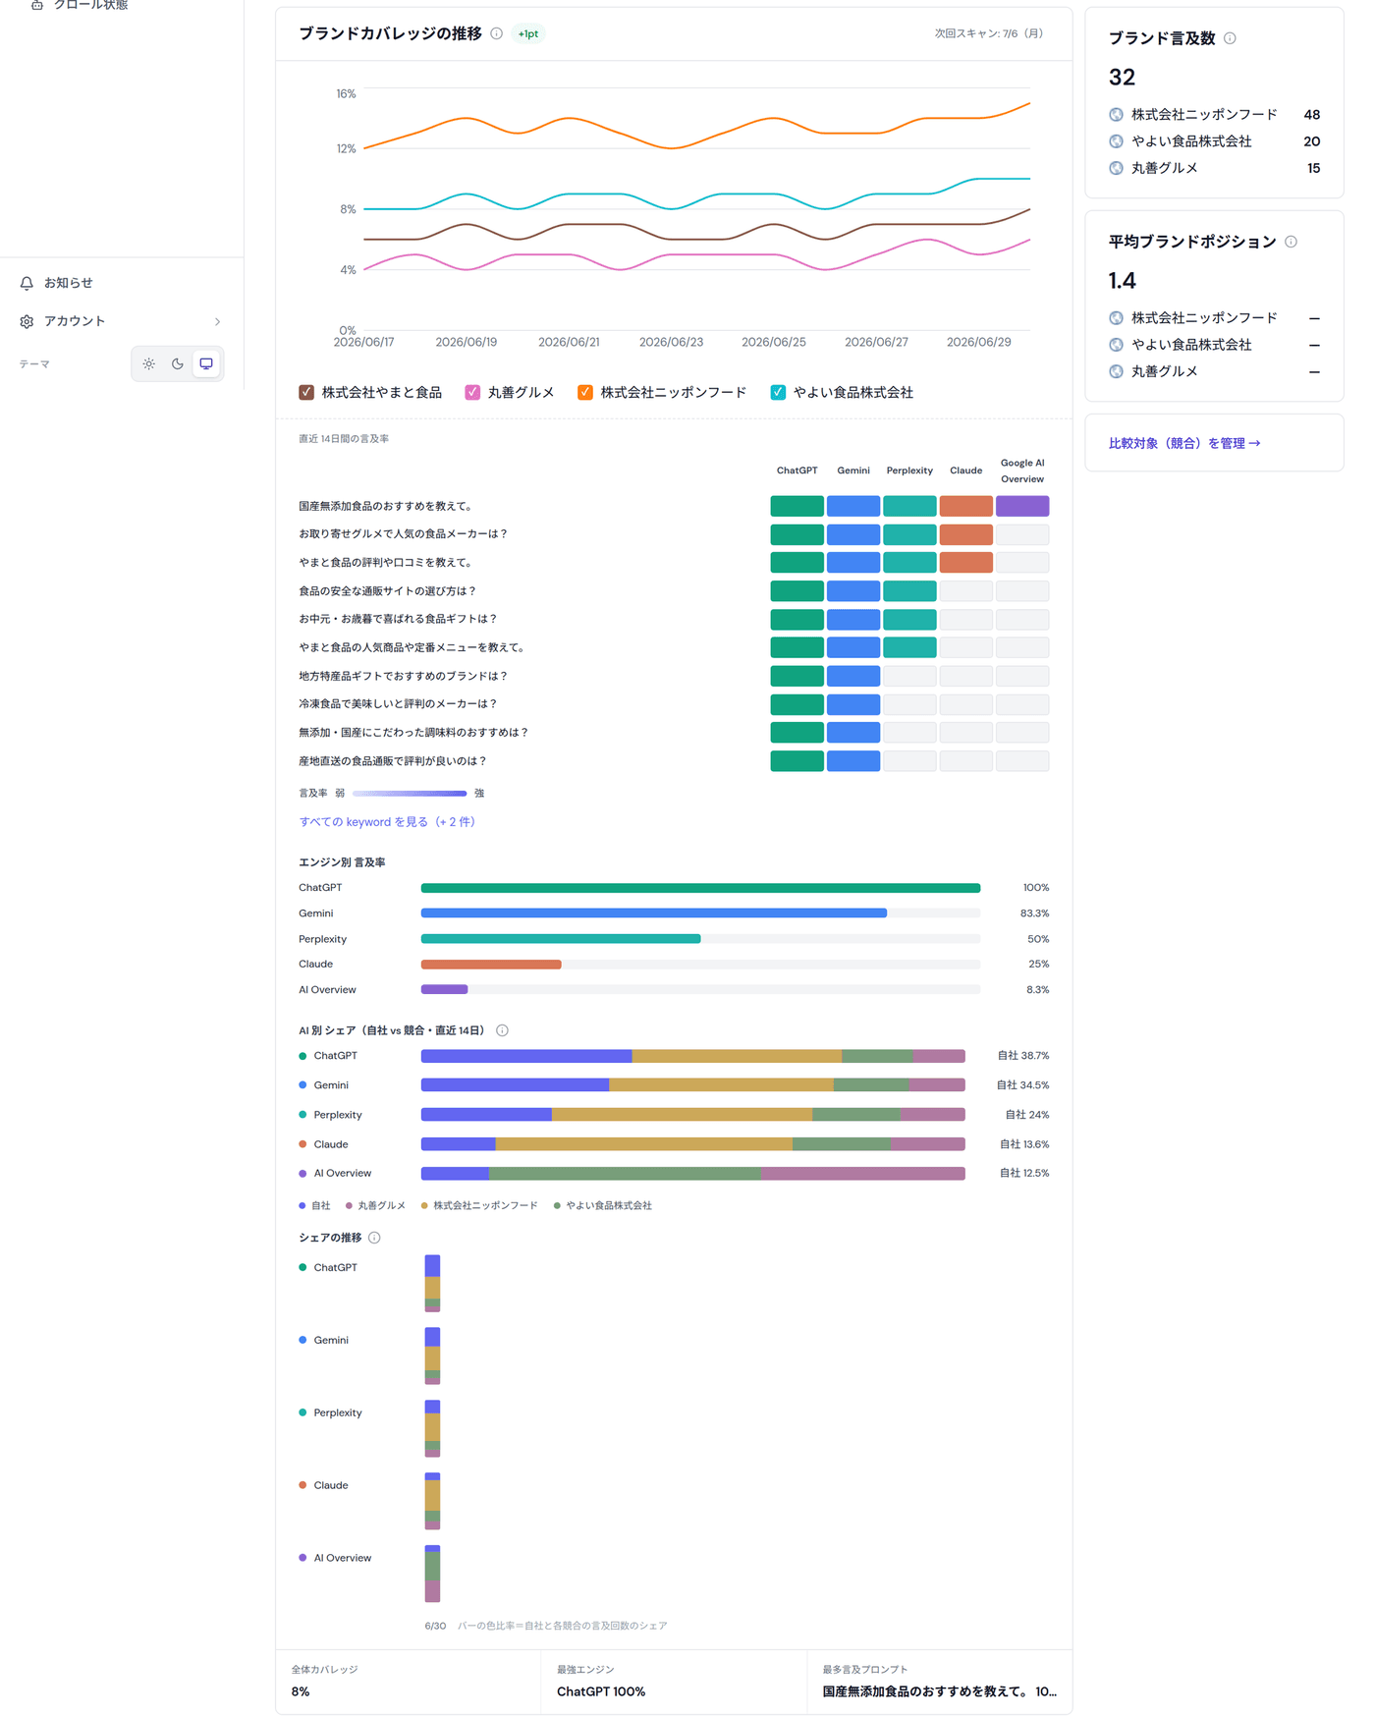
Task: Click the globe icon beside 丸善グルメ in ブランド言及数
Action: coord(1116,168)
